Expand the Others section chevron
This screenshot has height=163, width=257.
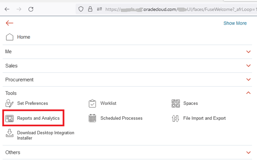click(x=249, y=152)
